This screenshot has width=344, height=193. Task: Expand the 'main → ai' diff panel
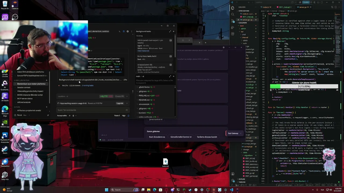(170, 76)
